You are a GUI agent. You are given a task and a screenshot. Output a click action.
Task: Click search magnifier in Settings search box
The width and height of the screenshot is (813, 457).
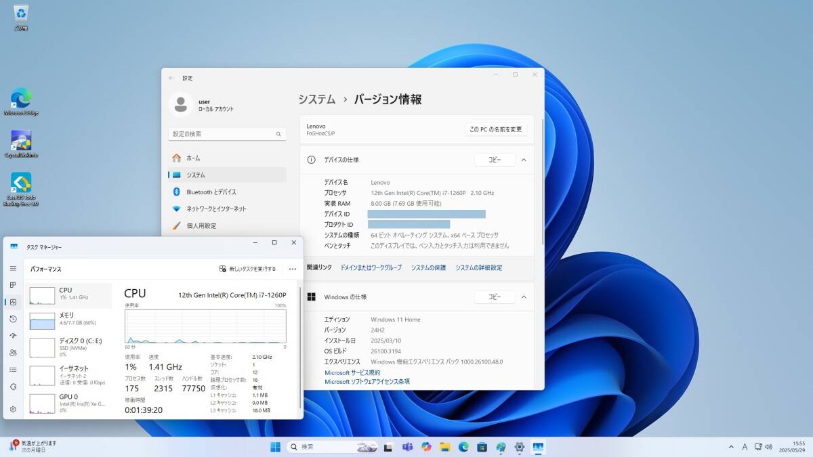point(278,134)
